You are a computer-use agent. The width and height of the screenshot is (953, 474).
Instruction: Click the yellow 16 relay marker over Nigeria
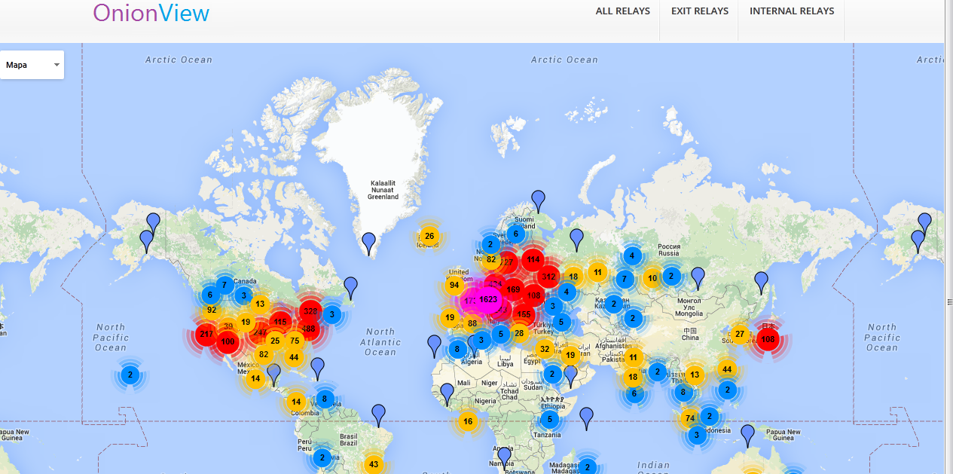click(467, 422)
